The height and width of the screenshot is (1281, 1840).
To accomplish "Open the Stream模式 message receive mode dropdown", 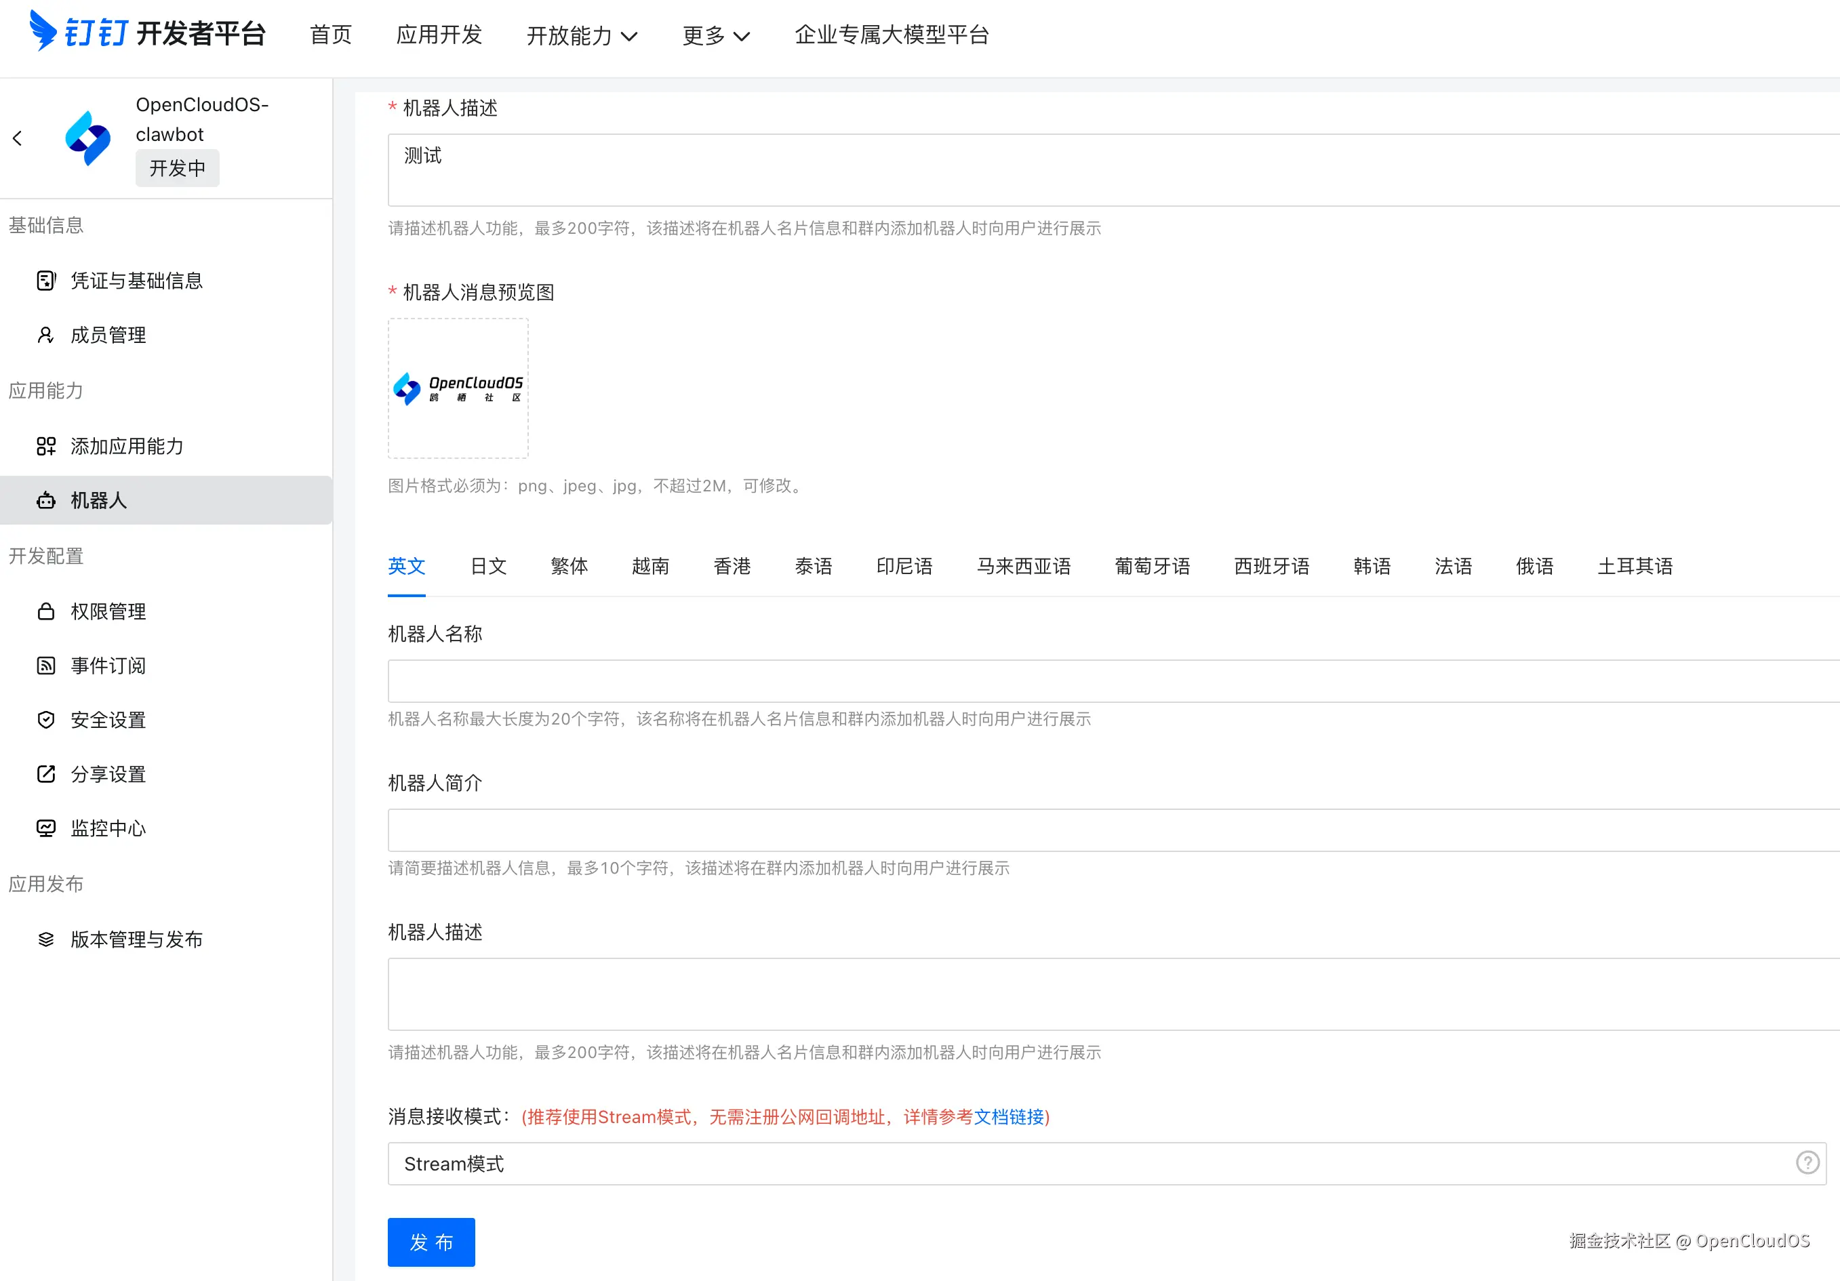I will (1090, 1164).
